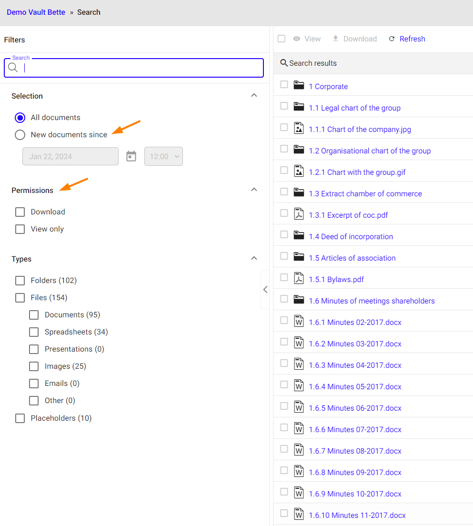Screen dimensions: 473x526
Task: Click the image icon for Chart of the company.jpg
Action: tap(299, 129)
